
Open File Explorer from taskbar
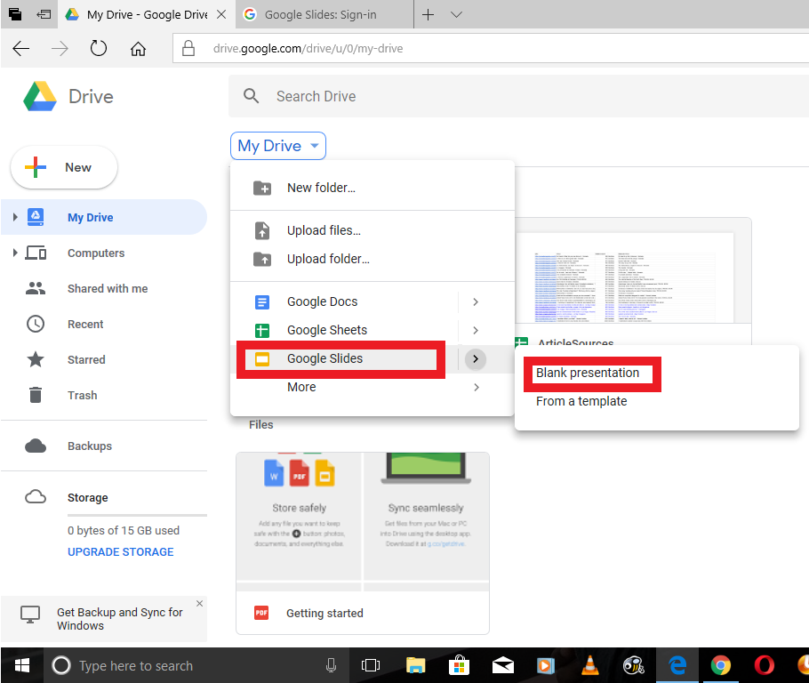[x=415, y=665]
